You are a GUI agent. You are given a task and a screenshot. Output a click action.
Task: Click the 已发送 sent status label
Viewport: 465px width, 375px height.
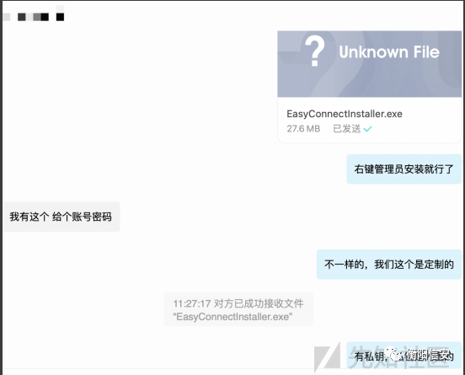[347, 129]
